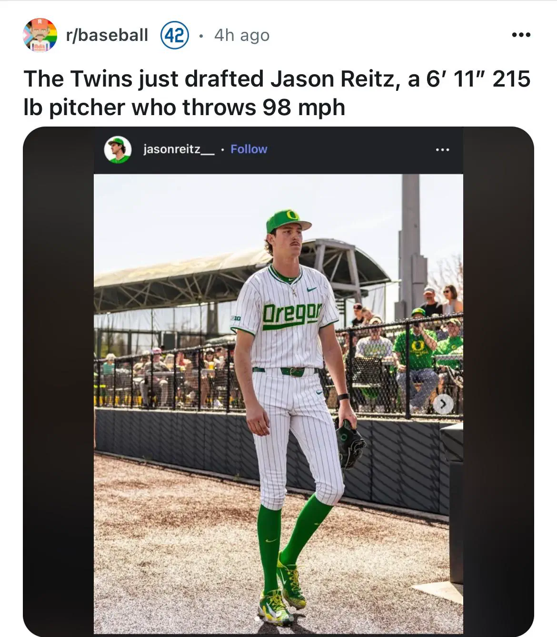
Task: Expand the embedded Instagram card
Action: [x=278, y=381]
